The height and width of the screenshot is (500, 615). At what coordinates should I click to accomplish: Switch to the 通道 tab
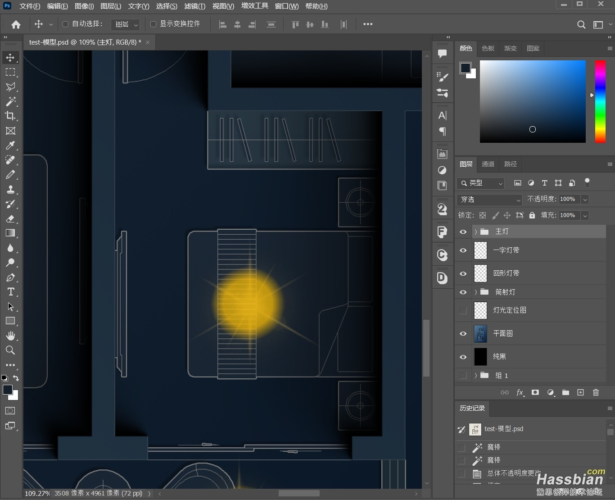(x=488, y=164)
